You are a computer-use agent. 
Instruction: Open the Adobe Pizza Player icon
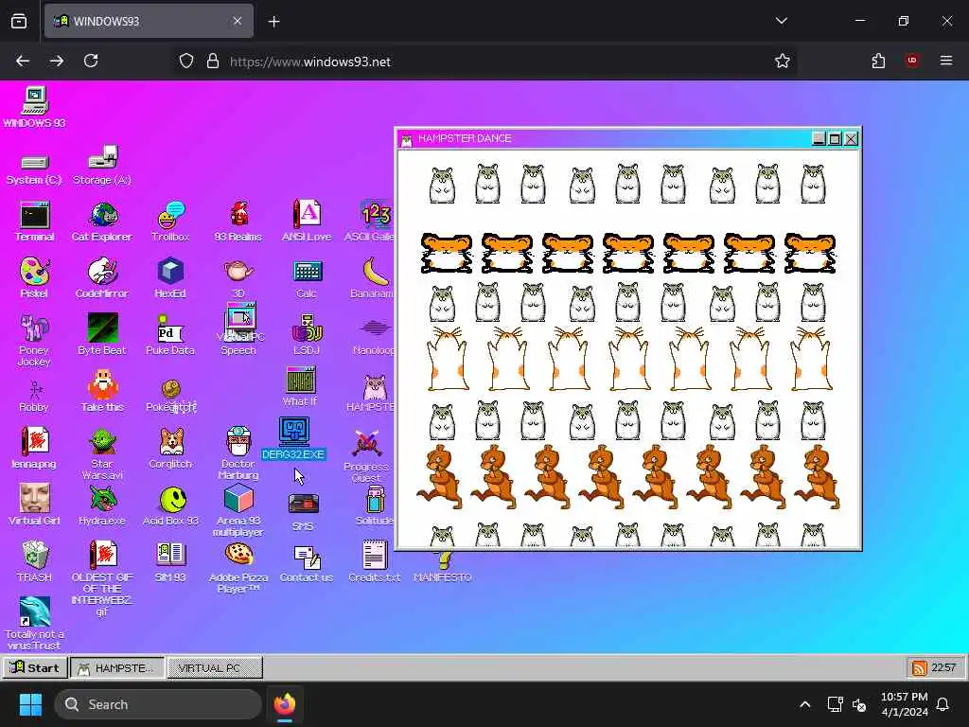(238, 568)
